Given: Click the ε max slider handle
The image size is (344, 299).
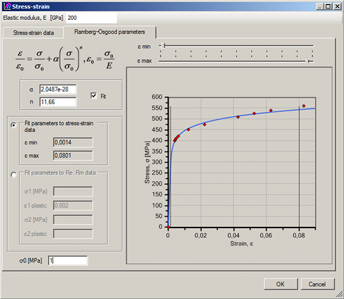Looking at the screenshot, I should click(308, 60).
